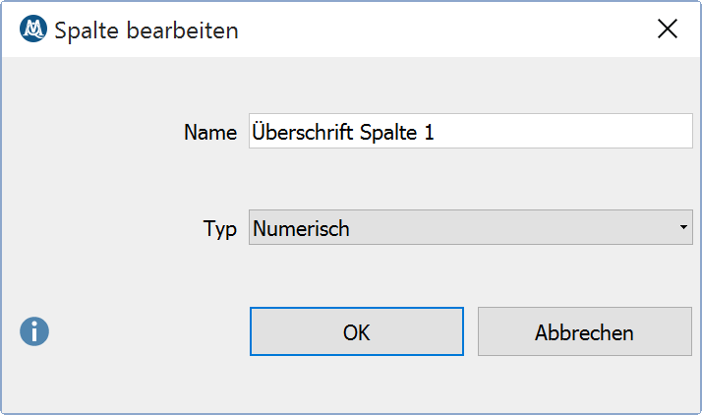Click the blue info help icon
The height and width of the screenshot is (415, 702).
click(x=34, y=331)
